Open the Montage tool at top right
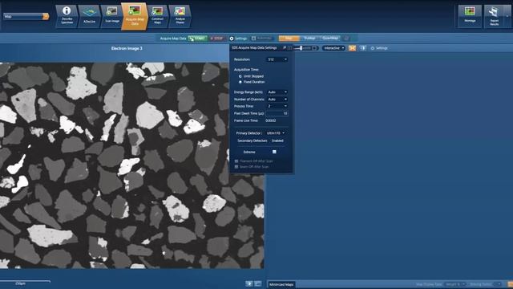This screenshot has height=289, width=513. (470, 16)
